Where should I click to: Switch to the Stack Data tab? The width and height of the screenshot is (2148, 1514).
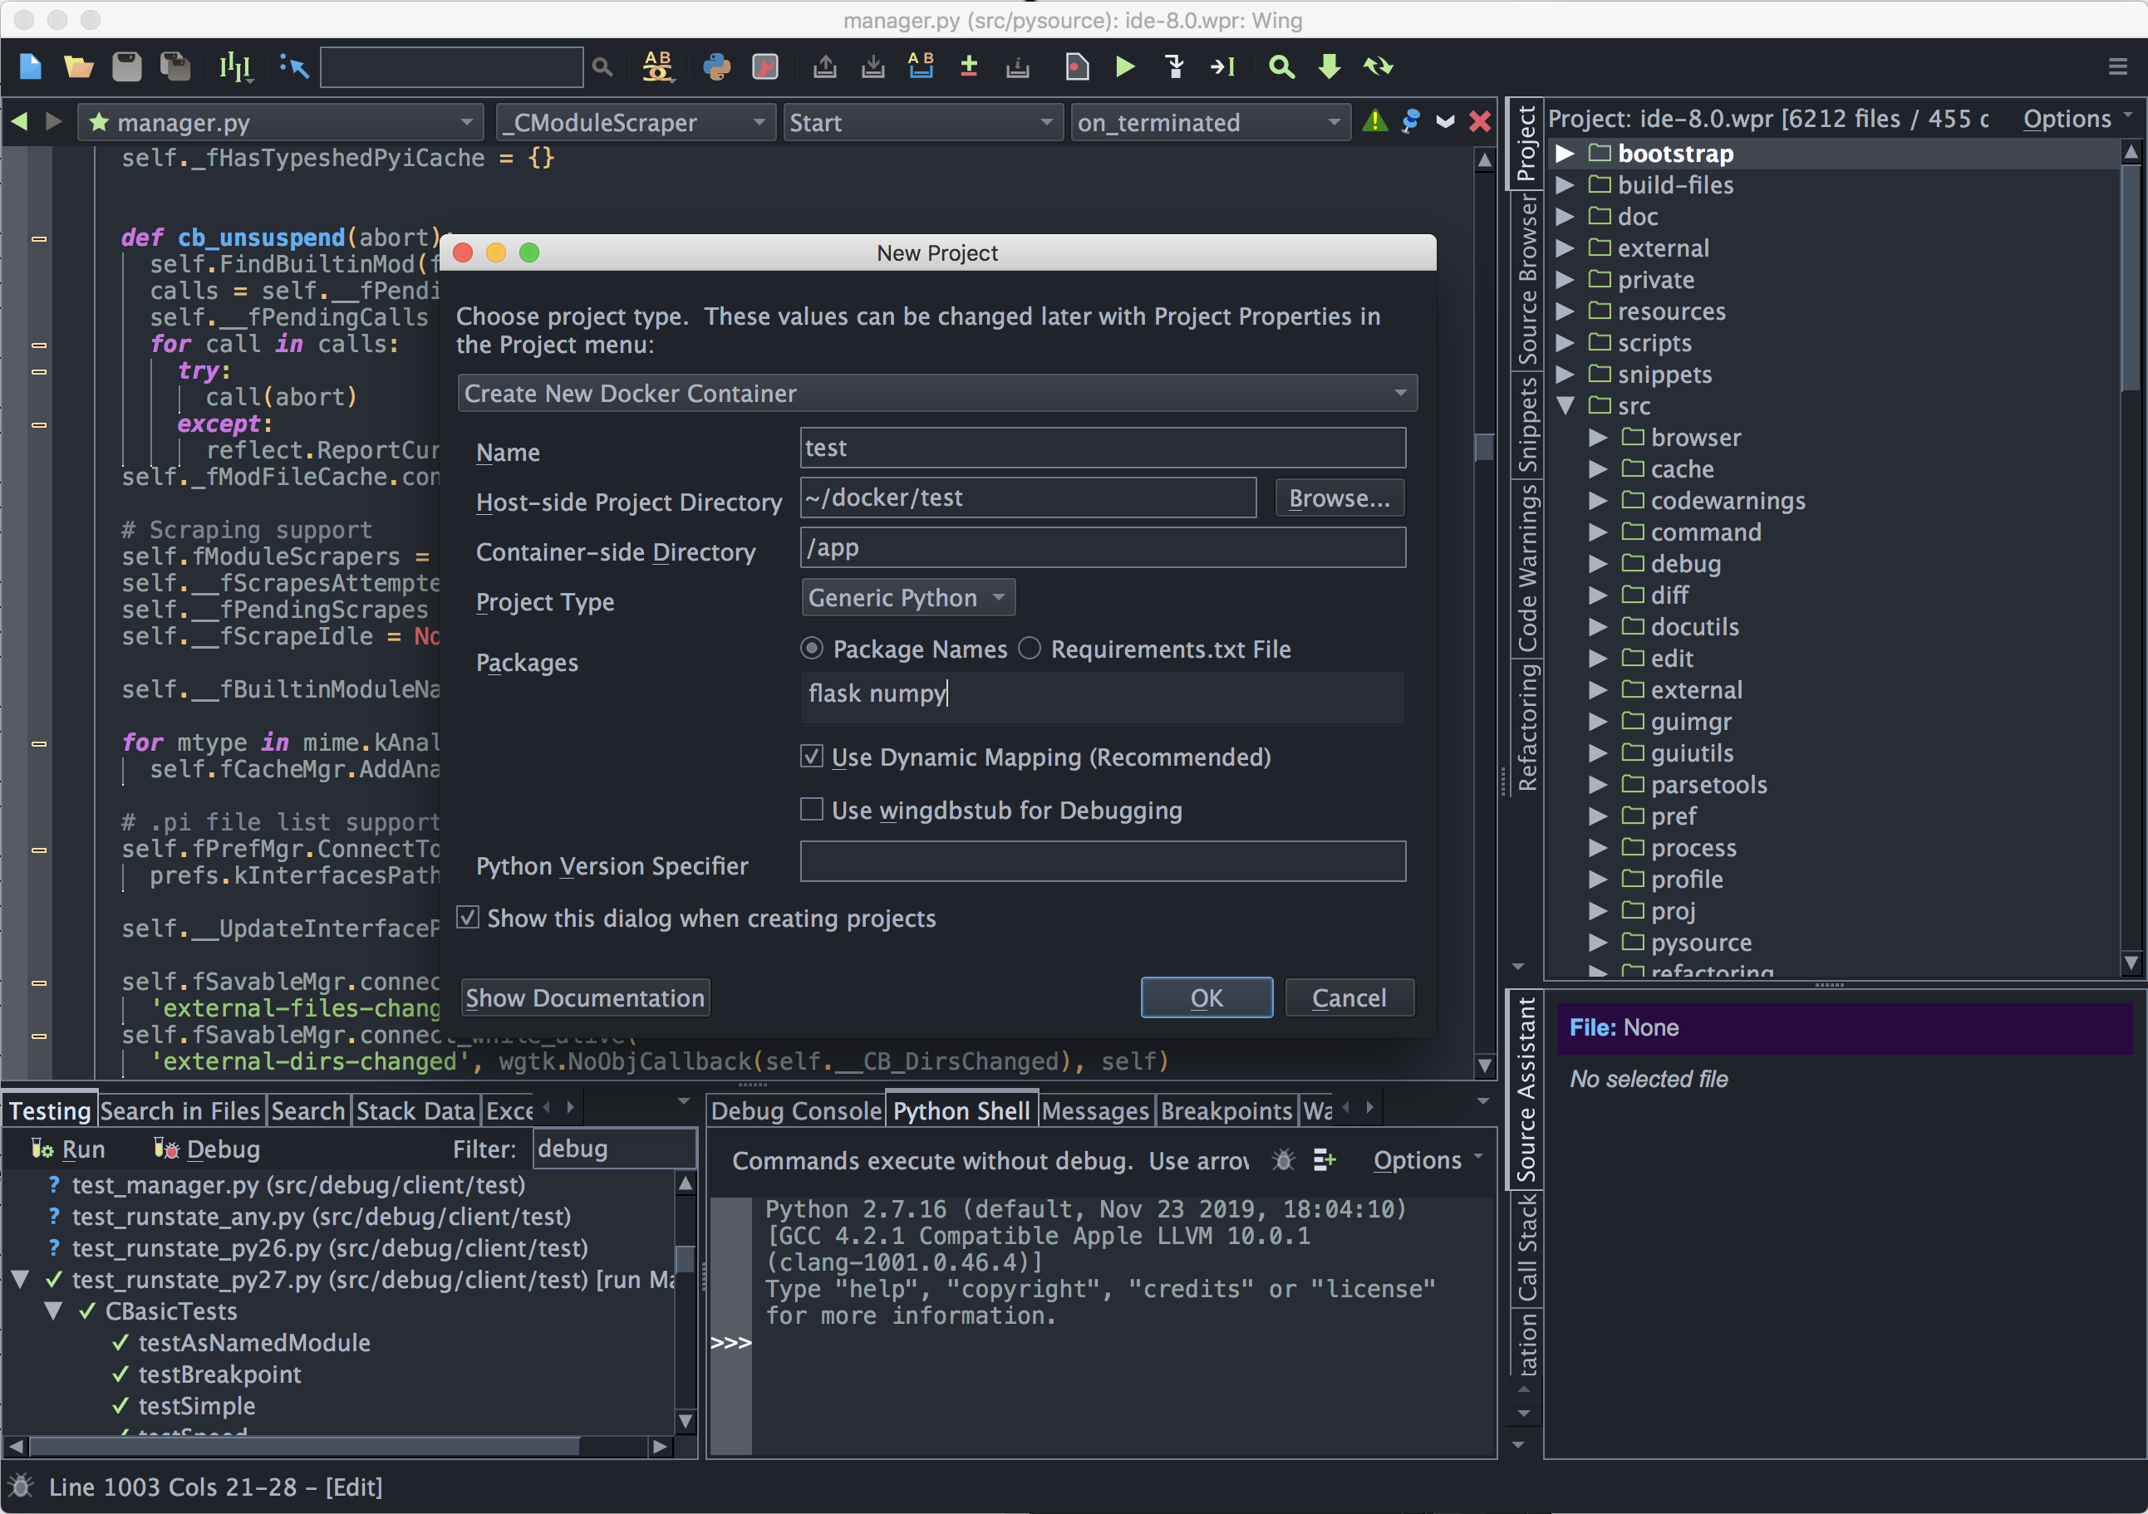pyautogui.click(x=415, y=1111)
